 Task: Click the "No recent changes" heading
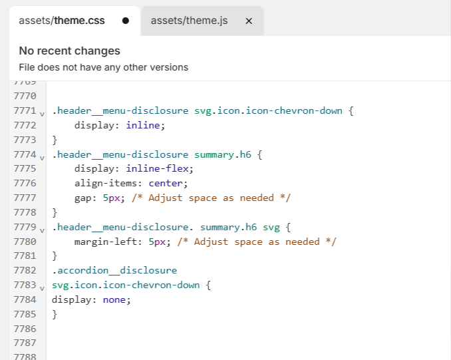pos(69,51)
